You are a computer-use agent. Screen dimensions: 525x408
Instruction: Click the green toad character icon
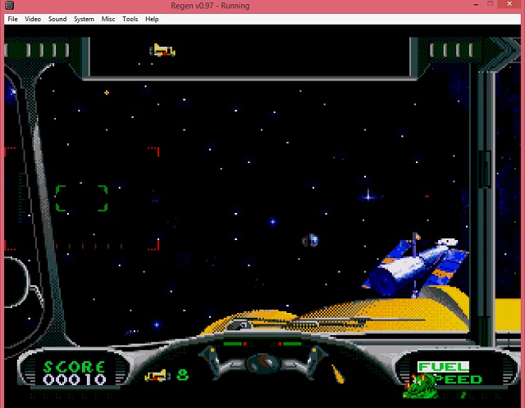(420, 387)
